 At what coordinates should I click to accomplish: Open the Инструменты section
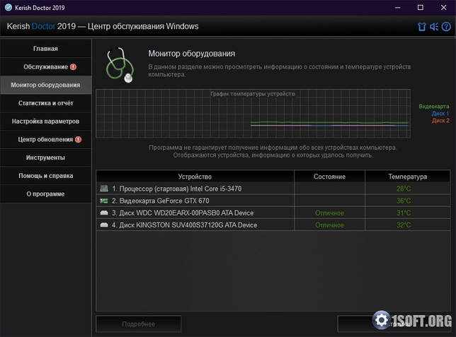pyautogui.click(x=45, y=158)
